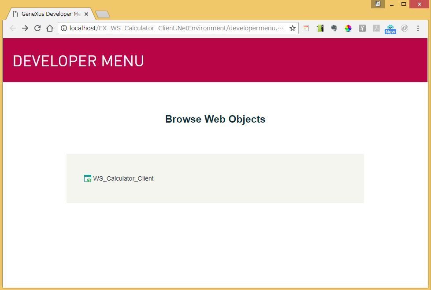Viewport: 431px width, 290px height.
Task: Click the WS_Calculator_Client web object icon
Action: (x=88, y=178)
